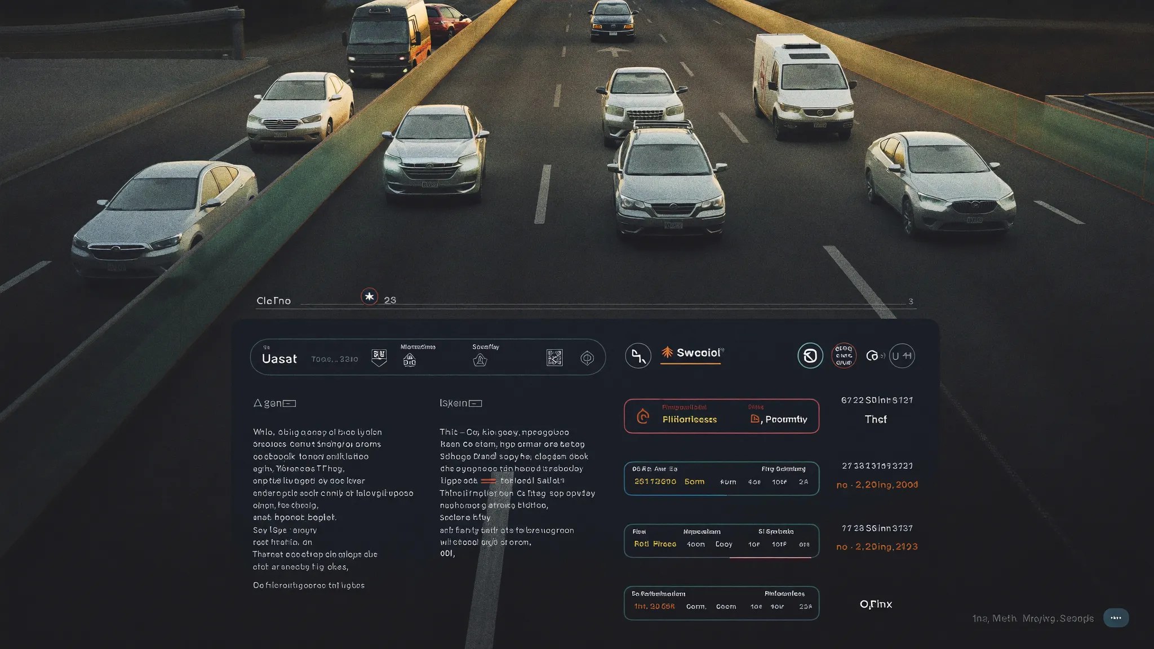Collapse the Agen section box
1154x649 pixels.
coord(290,403)
